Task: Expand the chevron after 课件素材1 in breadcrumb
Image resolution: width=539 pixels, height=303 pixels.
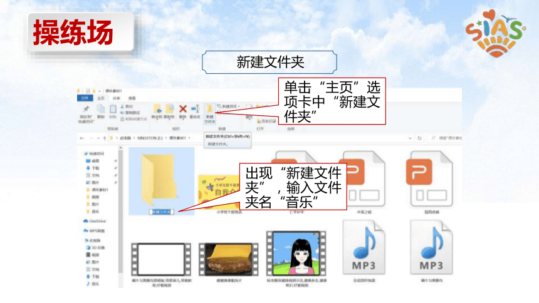Action: (x=189, y=138)
